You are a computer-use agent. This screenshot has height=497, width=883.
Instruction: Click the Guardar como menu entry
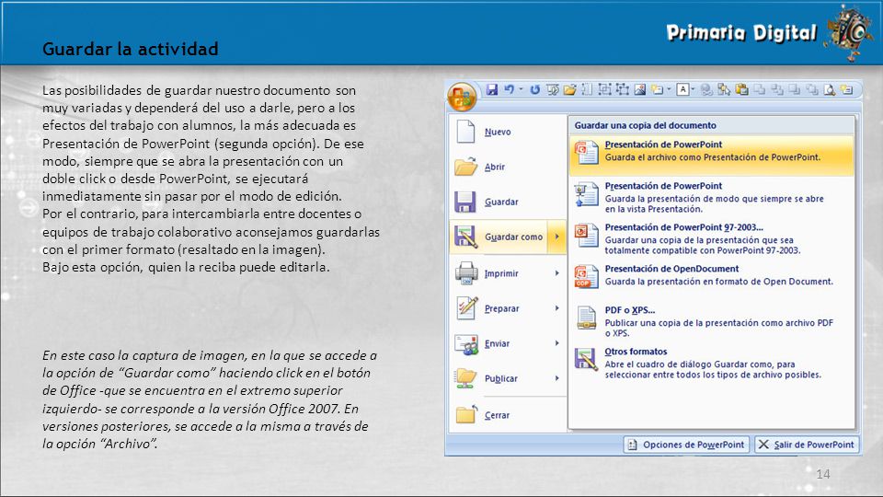point(499,237)
